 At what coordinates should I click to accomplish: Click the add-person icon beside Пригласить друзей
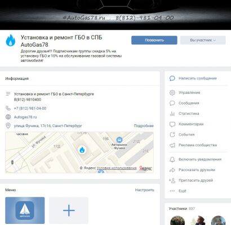pyautogui.click(x=172, y=181)
